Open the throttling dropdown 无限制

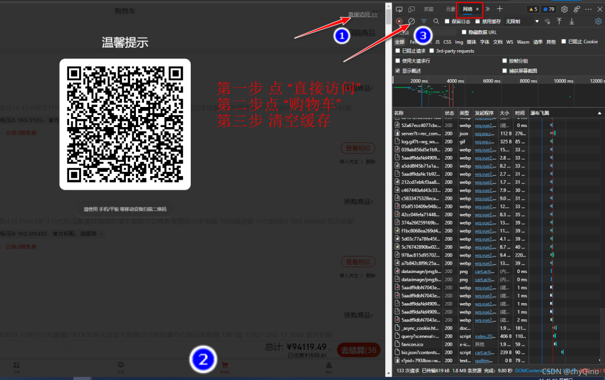pos(522,22)
